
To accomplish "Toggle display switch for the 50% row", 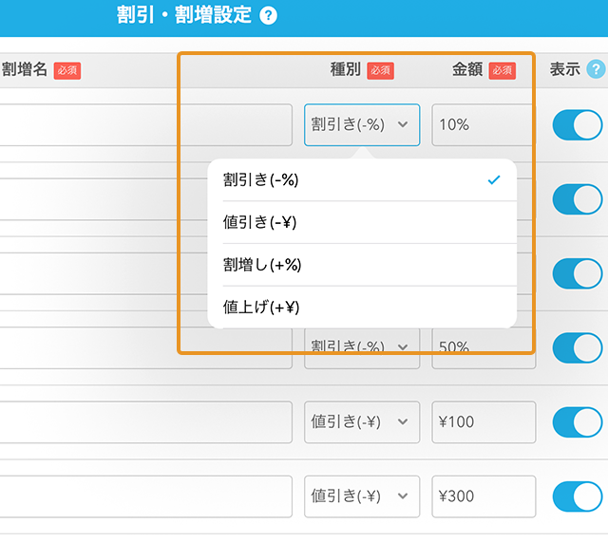I will (x=578, y=348).
